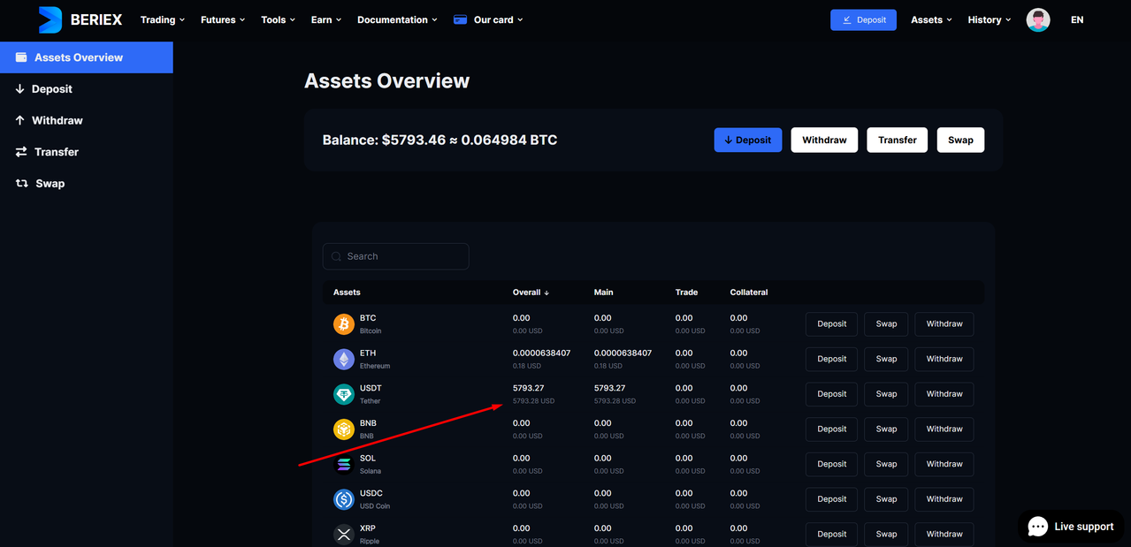Viewport: 1131px width, 547px height.
Task: Click the ETH overall value 0.0000638407
Action: tap(541, 353)
